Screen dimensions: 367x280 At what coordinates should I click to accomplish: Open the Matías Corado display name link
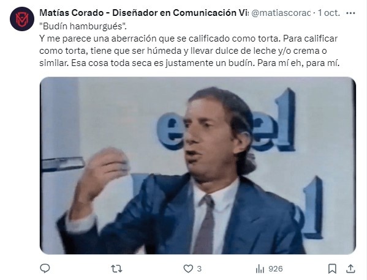[x=72, y=13]
